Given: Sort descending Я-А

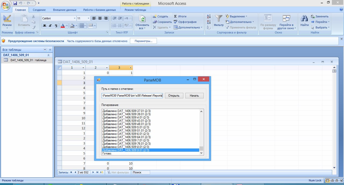Looking at the screenshot, I should pyautogui.click(x=209, y=22).
